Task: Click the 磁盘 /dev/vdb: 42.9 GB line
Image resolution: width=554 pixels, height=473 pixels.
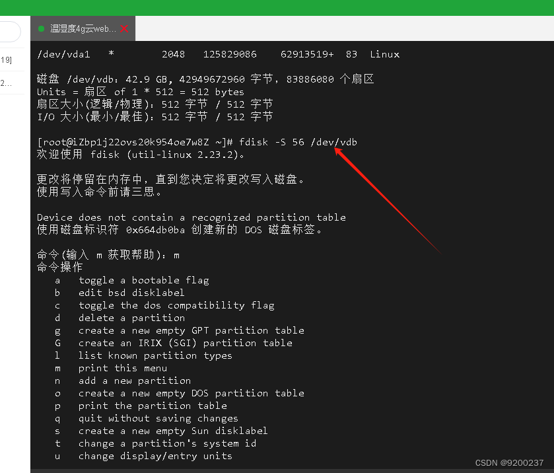Action: coord(205,79)
